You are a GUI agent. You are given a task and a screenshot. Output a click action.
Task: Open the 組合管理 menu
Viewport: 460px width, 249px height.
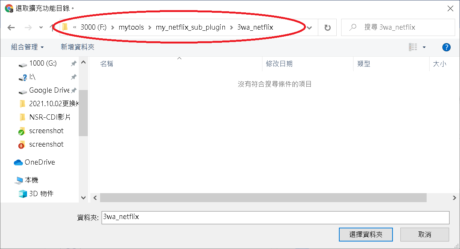coord(27,47)
